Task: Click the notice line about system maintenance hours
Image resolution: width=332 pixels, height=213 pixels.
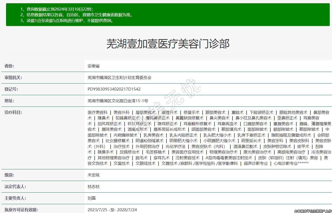Action: click(x=67, y=21)
